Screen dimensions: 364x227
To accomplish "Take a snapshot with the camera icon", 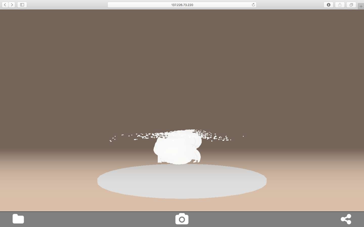I will pos(182,219).
